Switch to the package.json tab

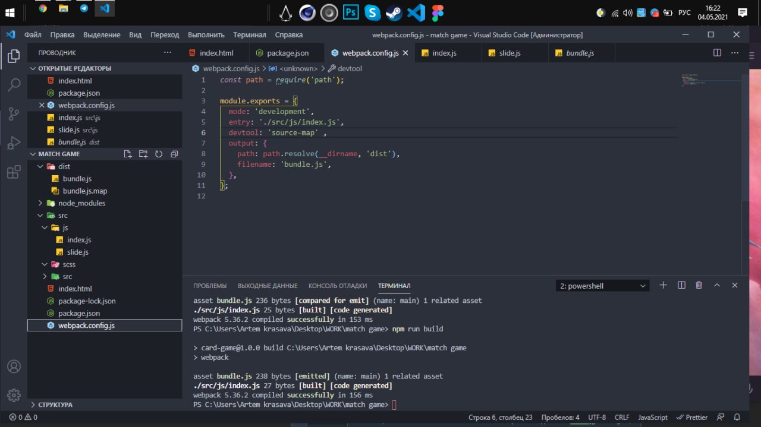287,53
